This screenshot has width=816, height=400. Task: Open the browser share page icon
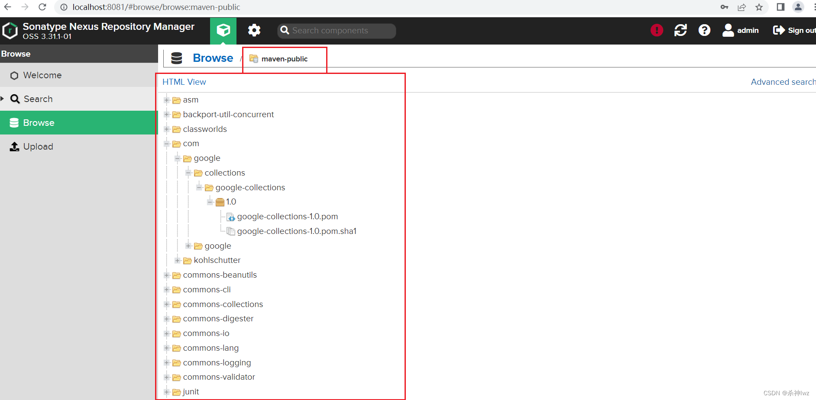tap(742, 7)
